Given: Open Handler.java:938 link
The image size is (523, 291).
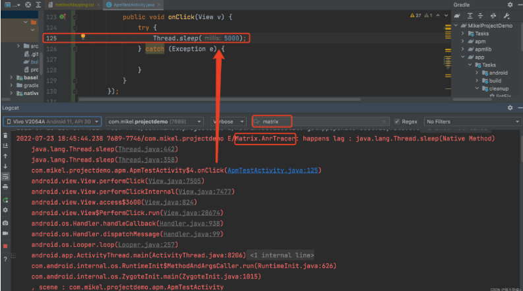Looking at the screenshot, I should coord(189,223).
